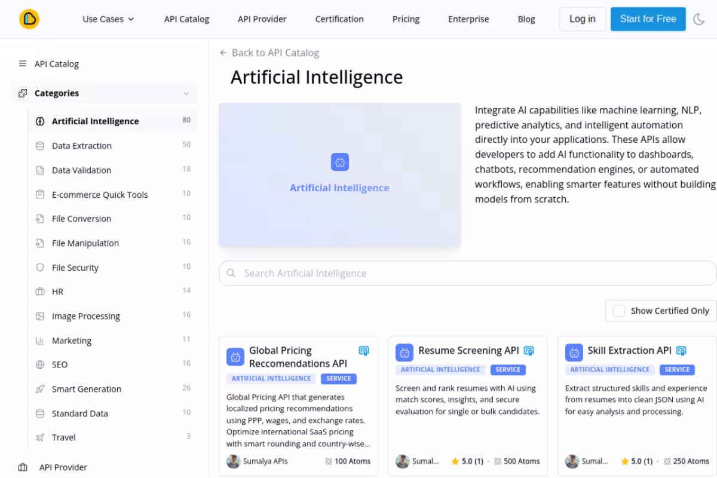This screenshot has height=478, width=717.
Task: Open the API Provider sidebar label
Action: (63, 467)
